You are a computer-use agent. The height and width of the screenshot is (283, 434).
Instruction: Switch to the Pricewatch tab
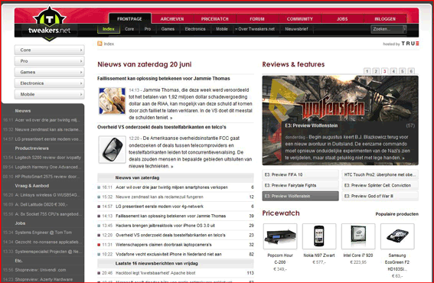[x=215, y=19]
